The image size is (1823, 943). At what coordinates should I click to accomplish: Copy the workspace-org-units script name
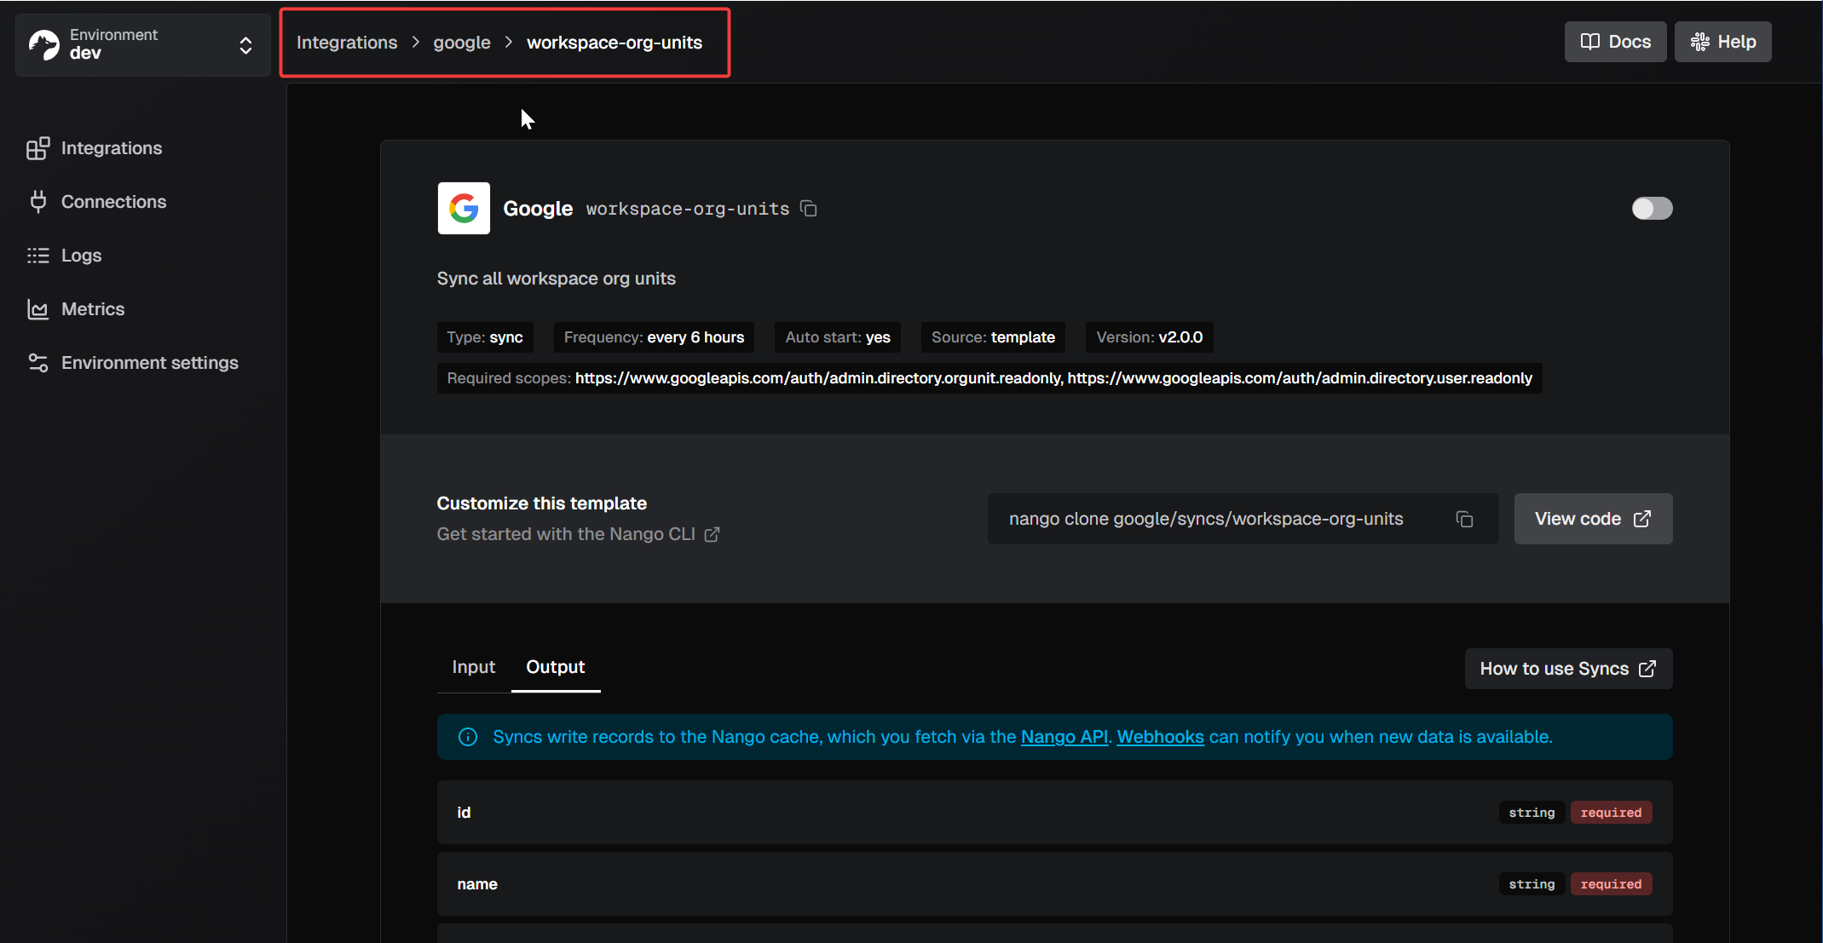pos(807,208)
